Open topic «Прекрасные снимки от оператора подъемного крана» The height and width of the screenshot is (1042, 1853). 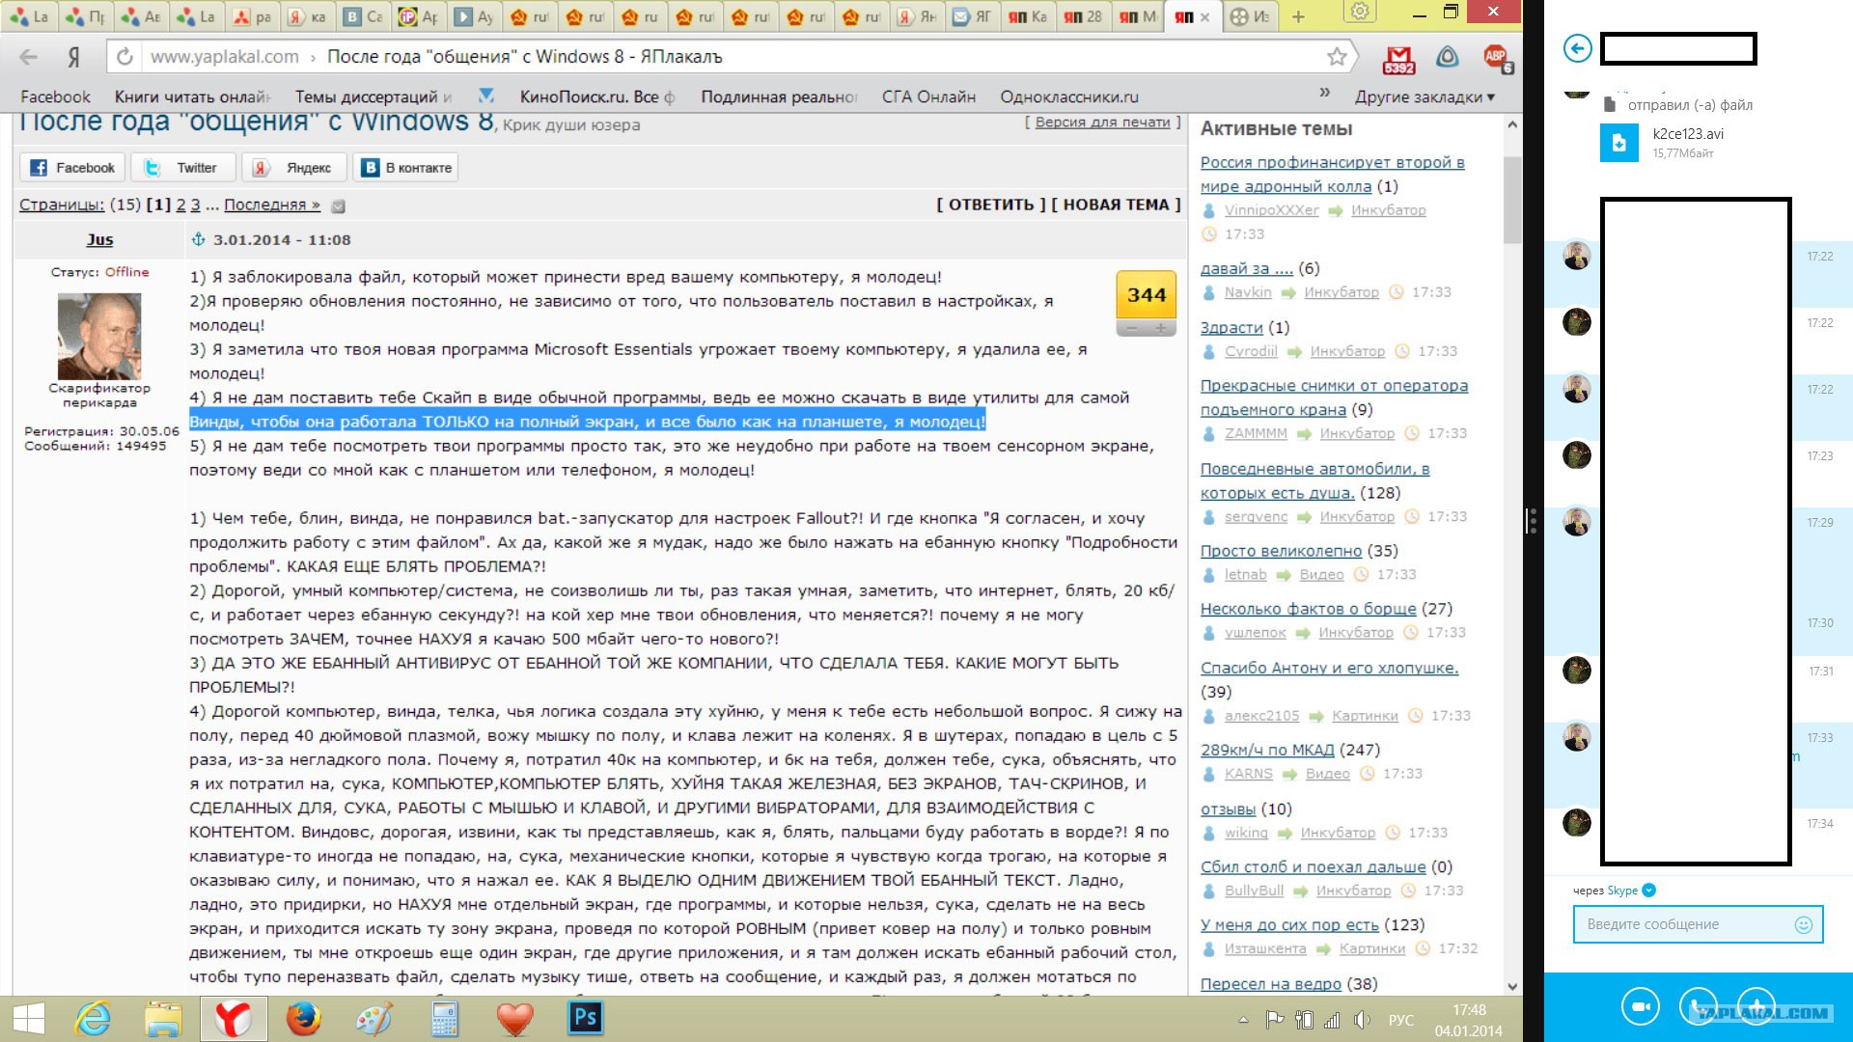(1334, 398)
